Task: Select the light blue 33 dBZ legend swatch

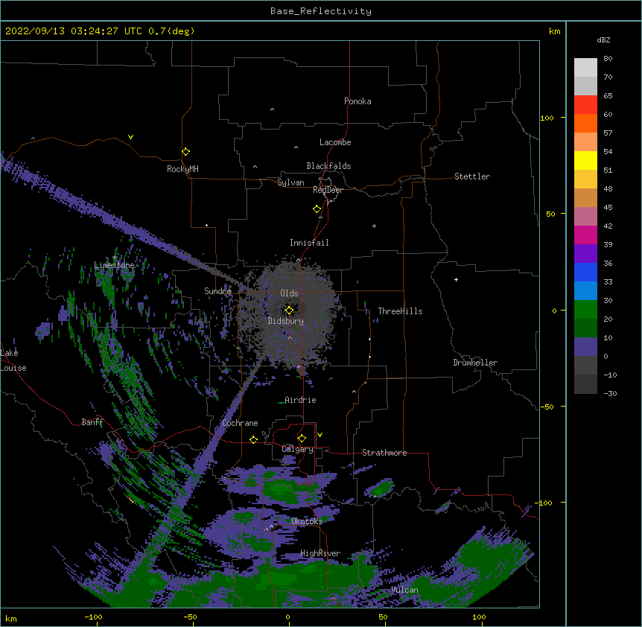Action: click(x=585, y=291)
